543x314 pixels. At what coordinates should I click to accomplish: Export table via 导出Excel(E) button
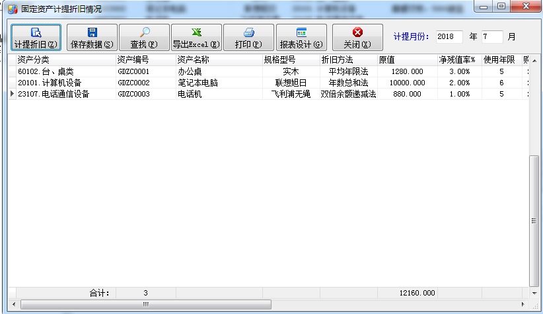pyautogui.click(x=196, y=38)
